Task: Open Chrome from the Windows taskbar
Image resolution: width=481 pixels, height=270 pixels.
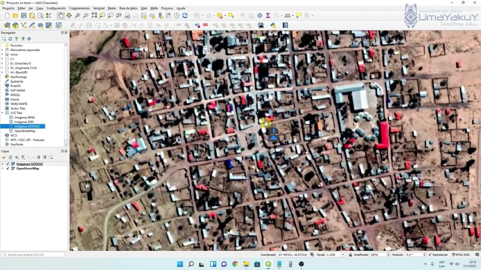Action: (235, 264)
